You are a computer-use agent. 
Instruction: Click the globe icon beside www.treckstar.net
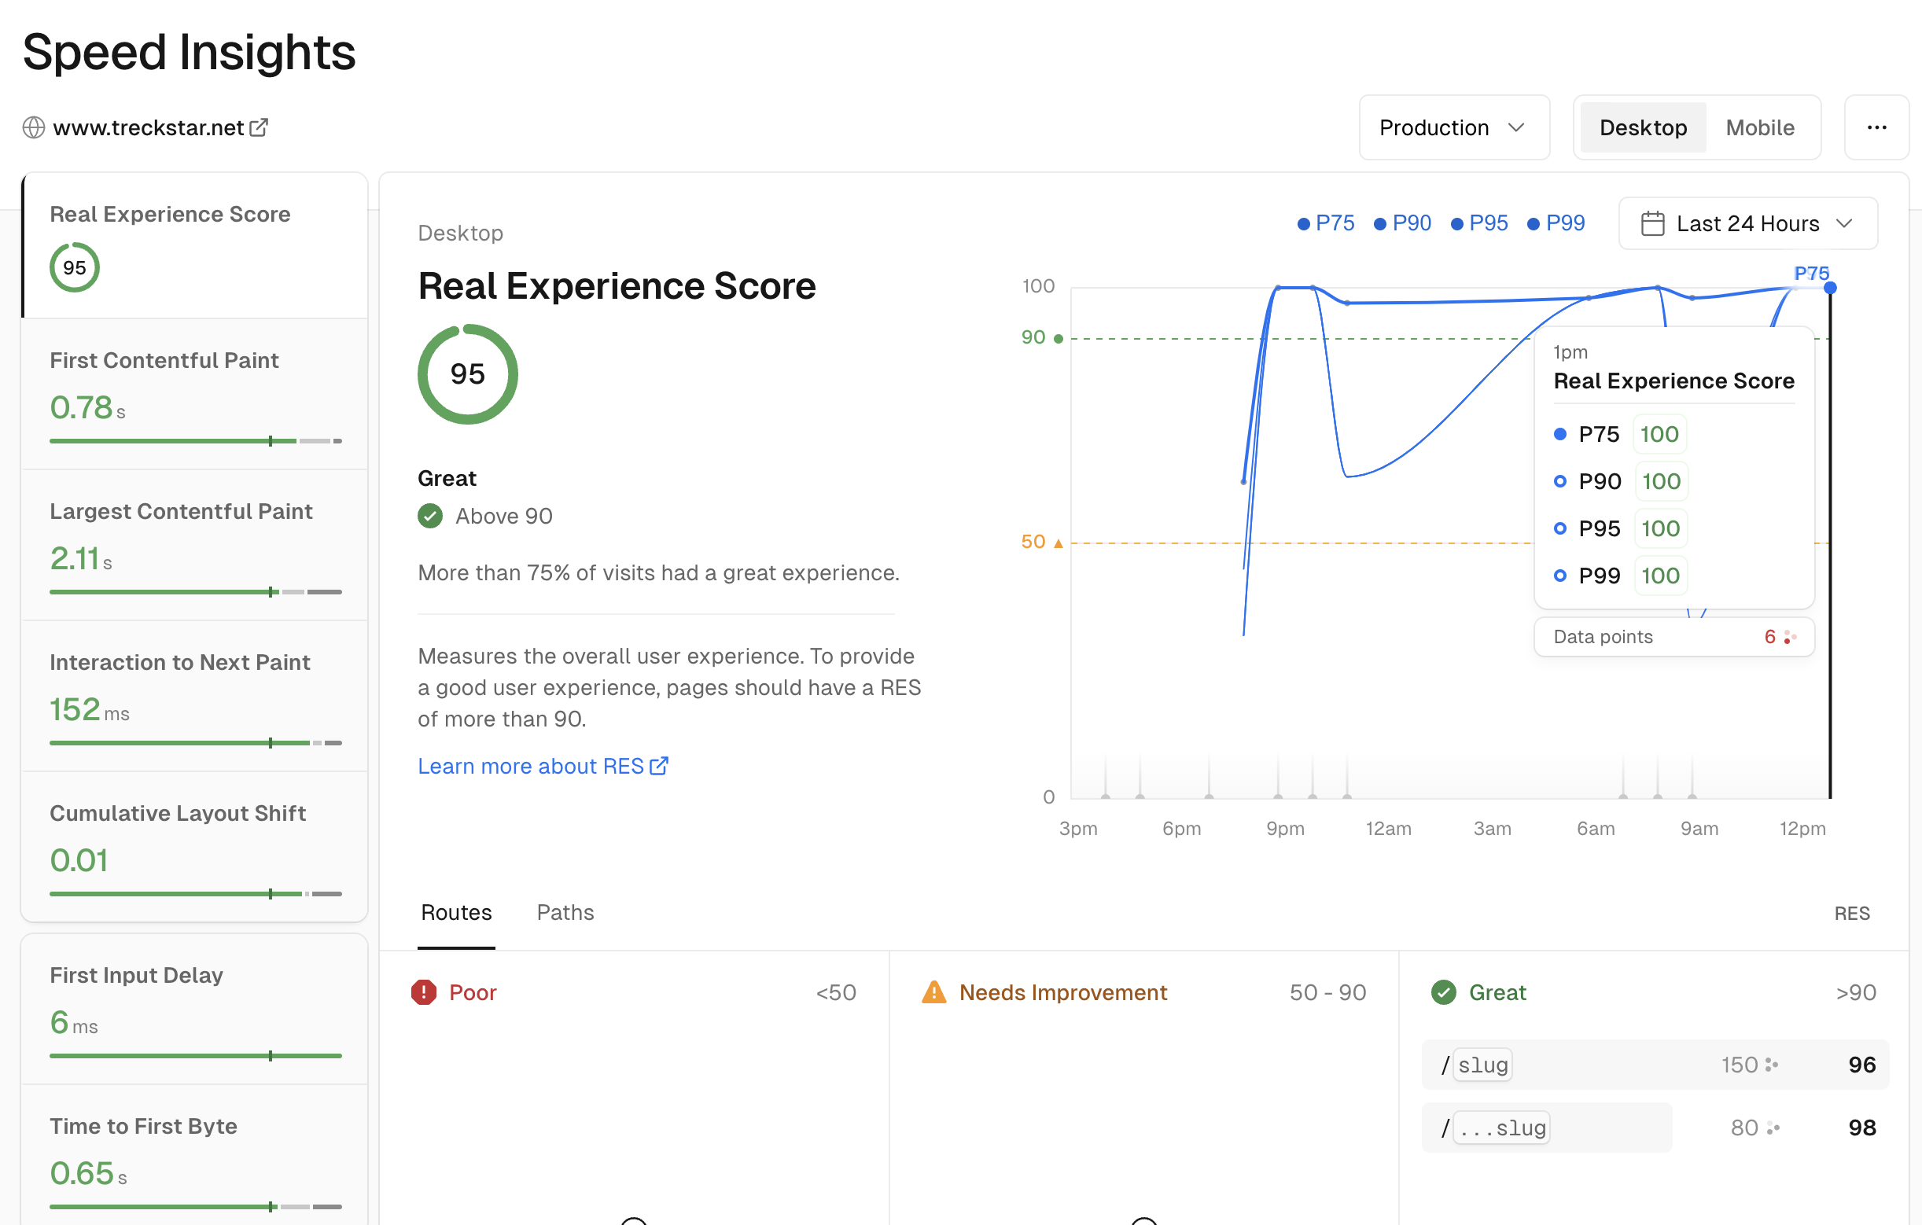pyautogui.click(x=34, y=127)
